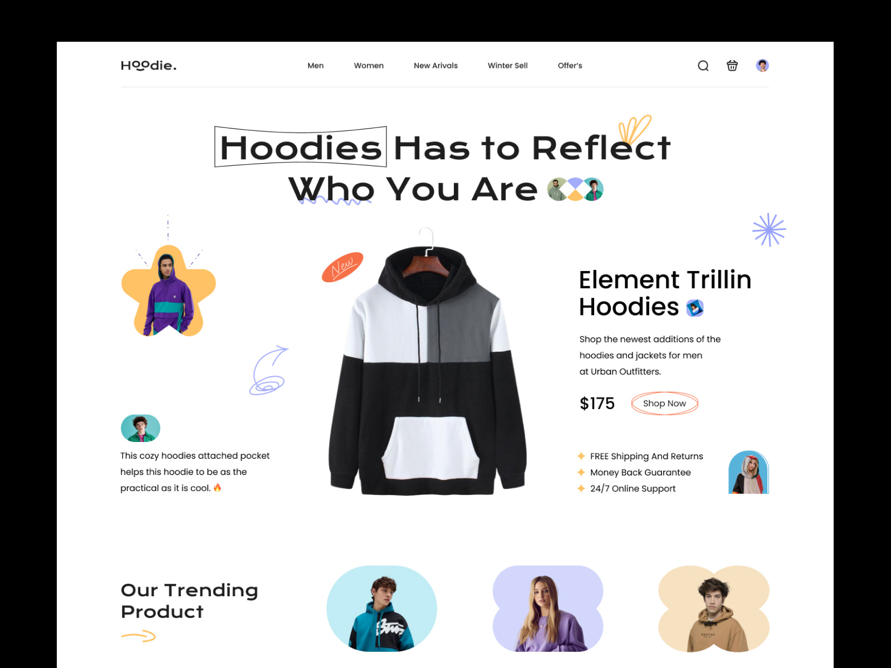Click the Shop Now button
The width and height of the screenshot is (891, 668).
664,403
